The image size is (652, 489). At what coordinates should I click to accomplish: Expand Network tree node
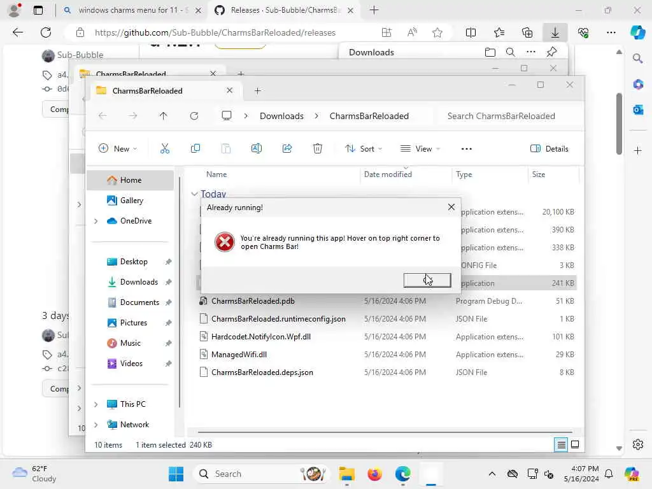pyautogui.click(x=96, y=425)
